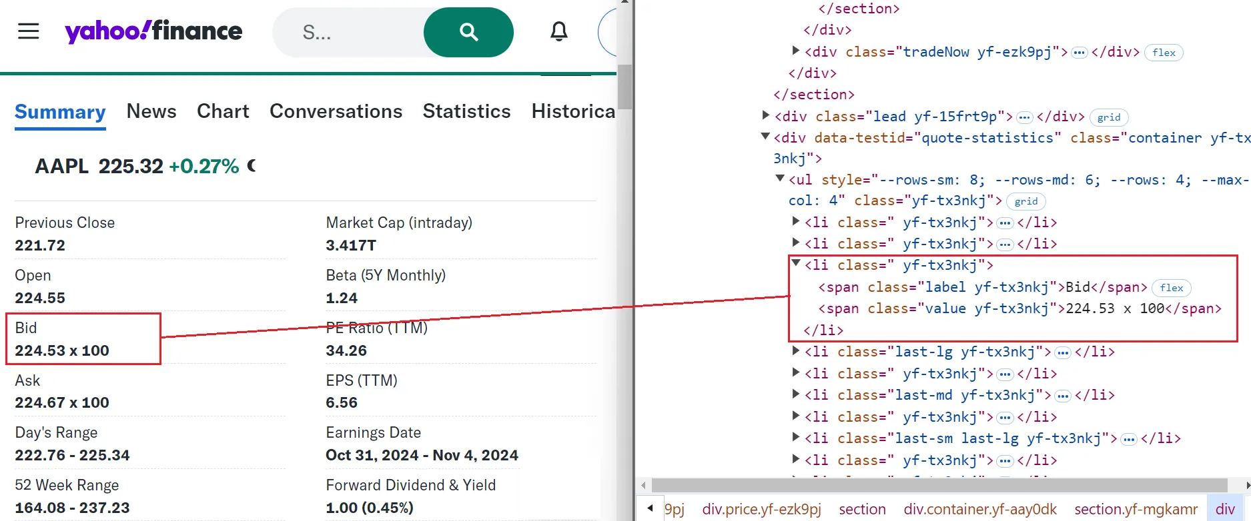Image resolution: width=1251 pixels, height=521 pixels.
Task: Open the Statistics tab
Action: [466, 111]
